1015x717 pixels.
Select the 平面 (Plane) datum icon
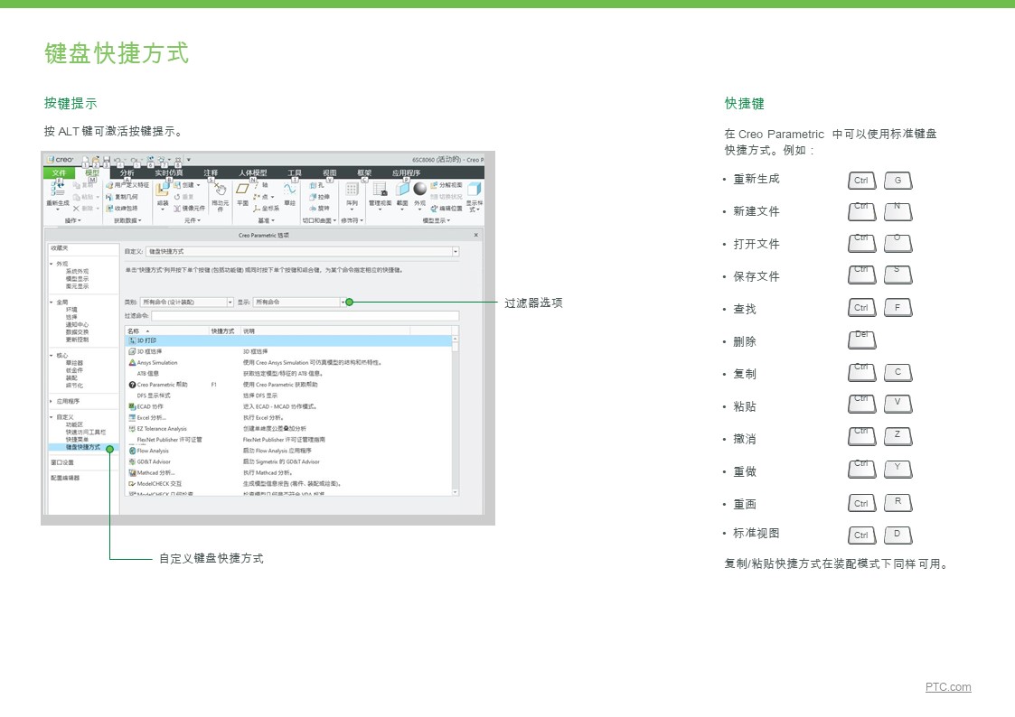click(x=243, y=190)
